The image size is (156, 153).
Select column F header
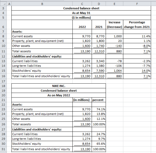tap(137, 4)
